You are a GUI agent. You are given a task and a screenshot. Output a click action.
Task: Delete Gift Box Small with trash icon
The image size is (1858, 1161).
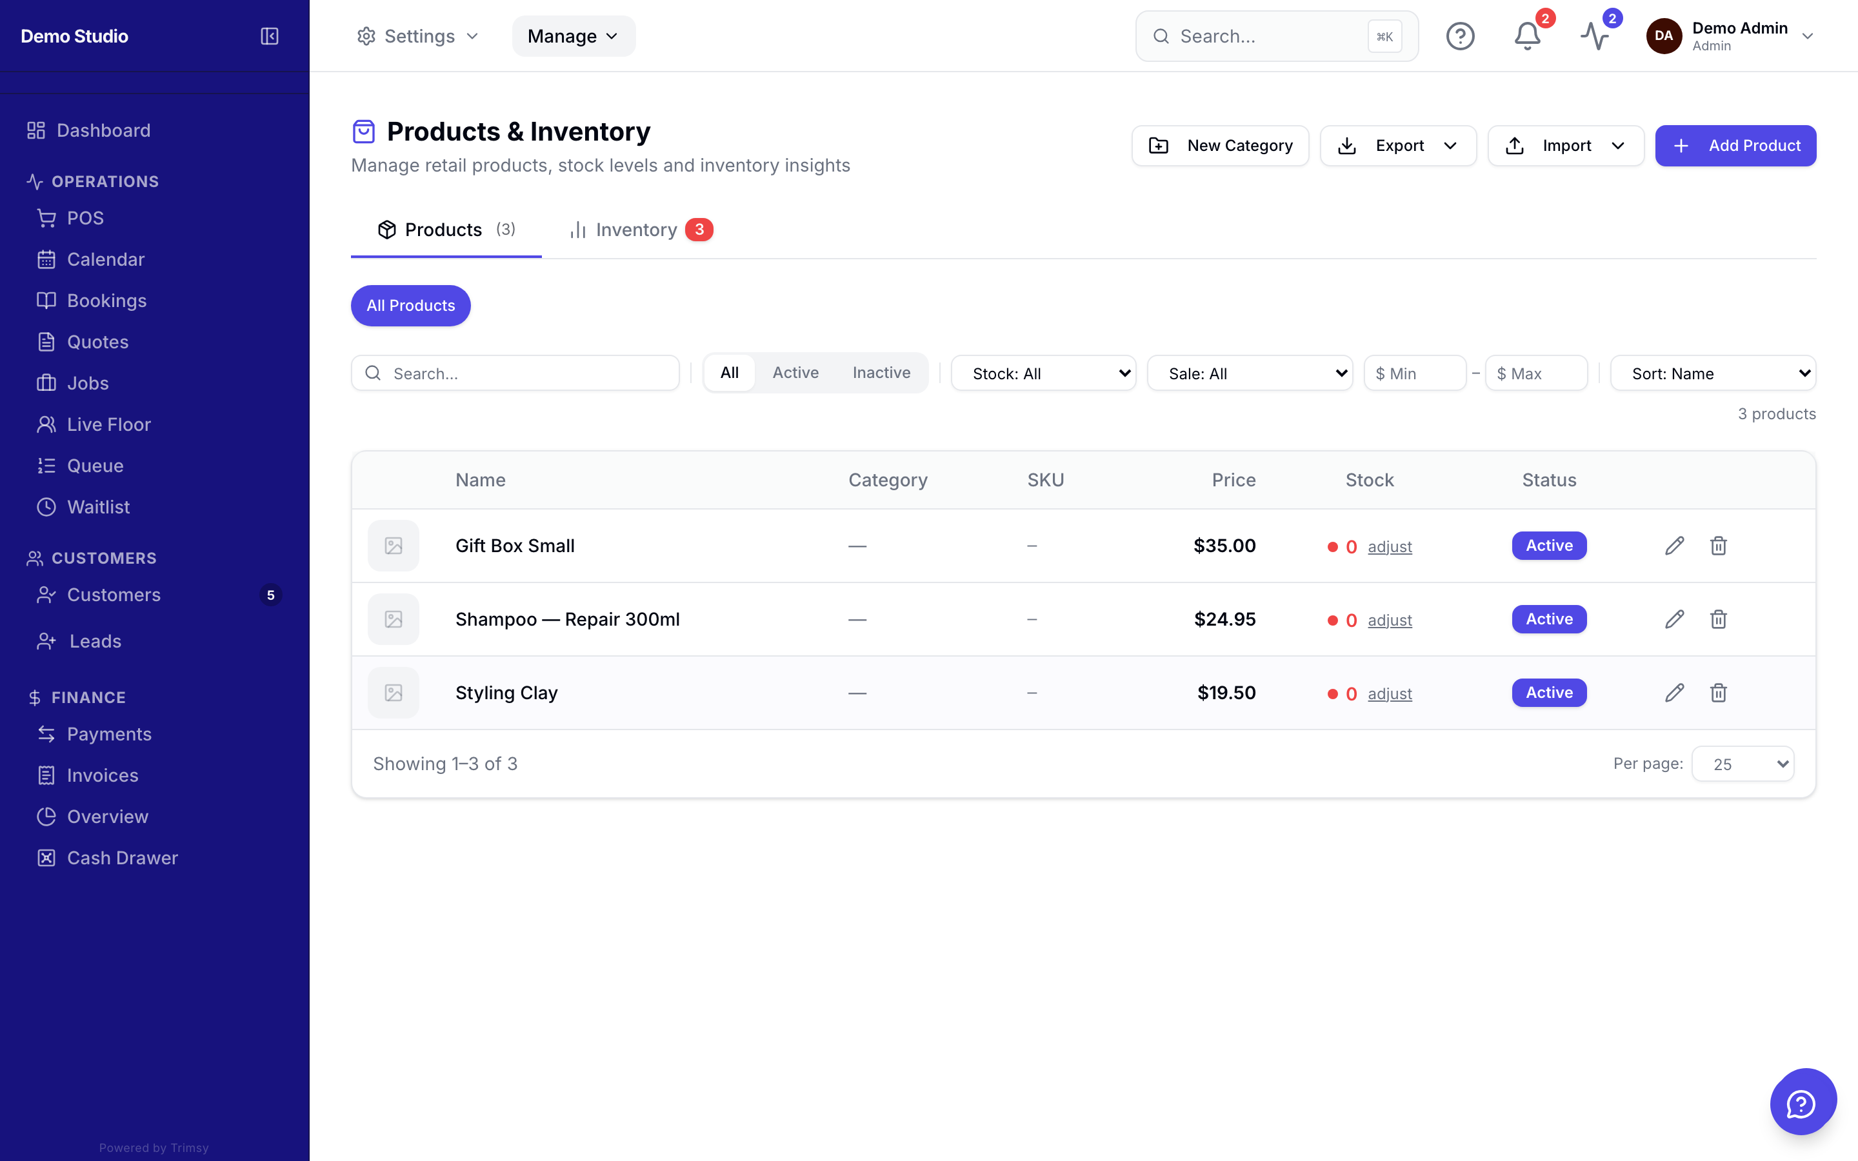1718,545
